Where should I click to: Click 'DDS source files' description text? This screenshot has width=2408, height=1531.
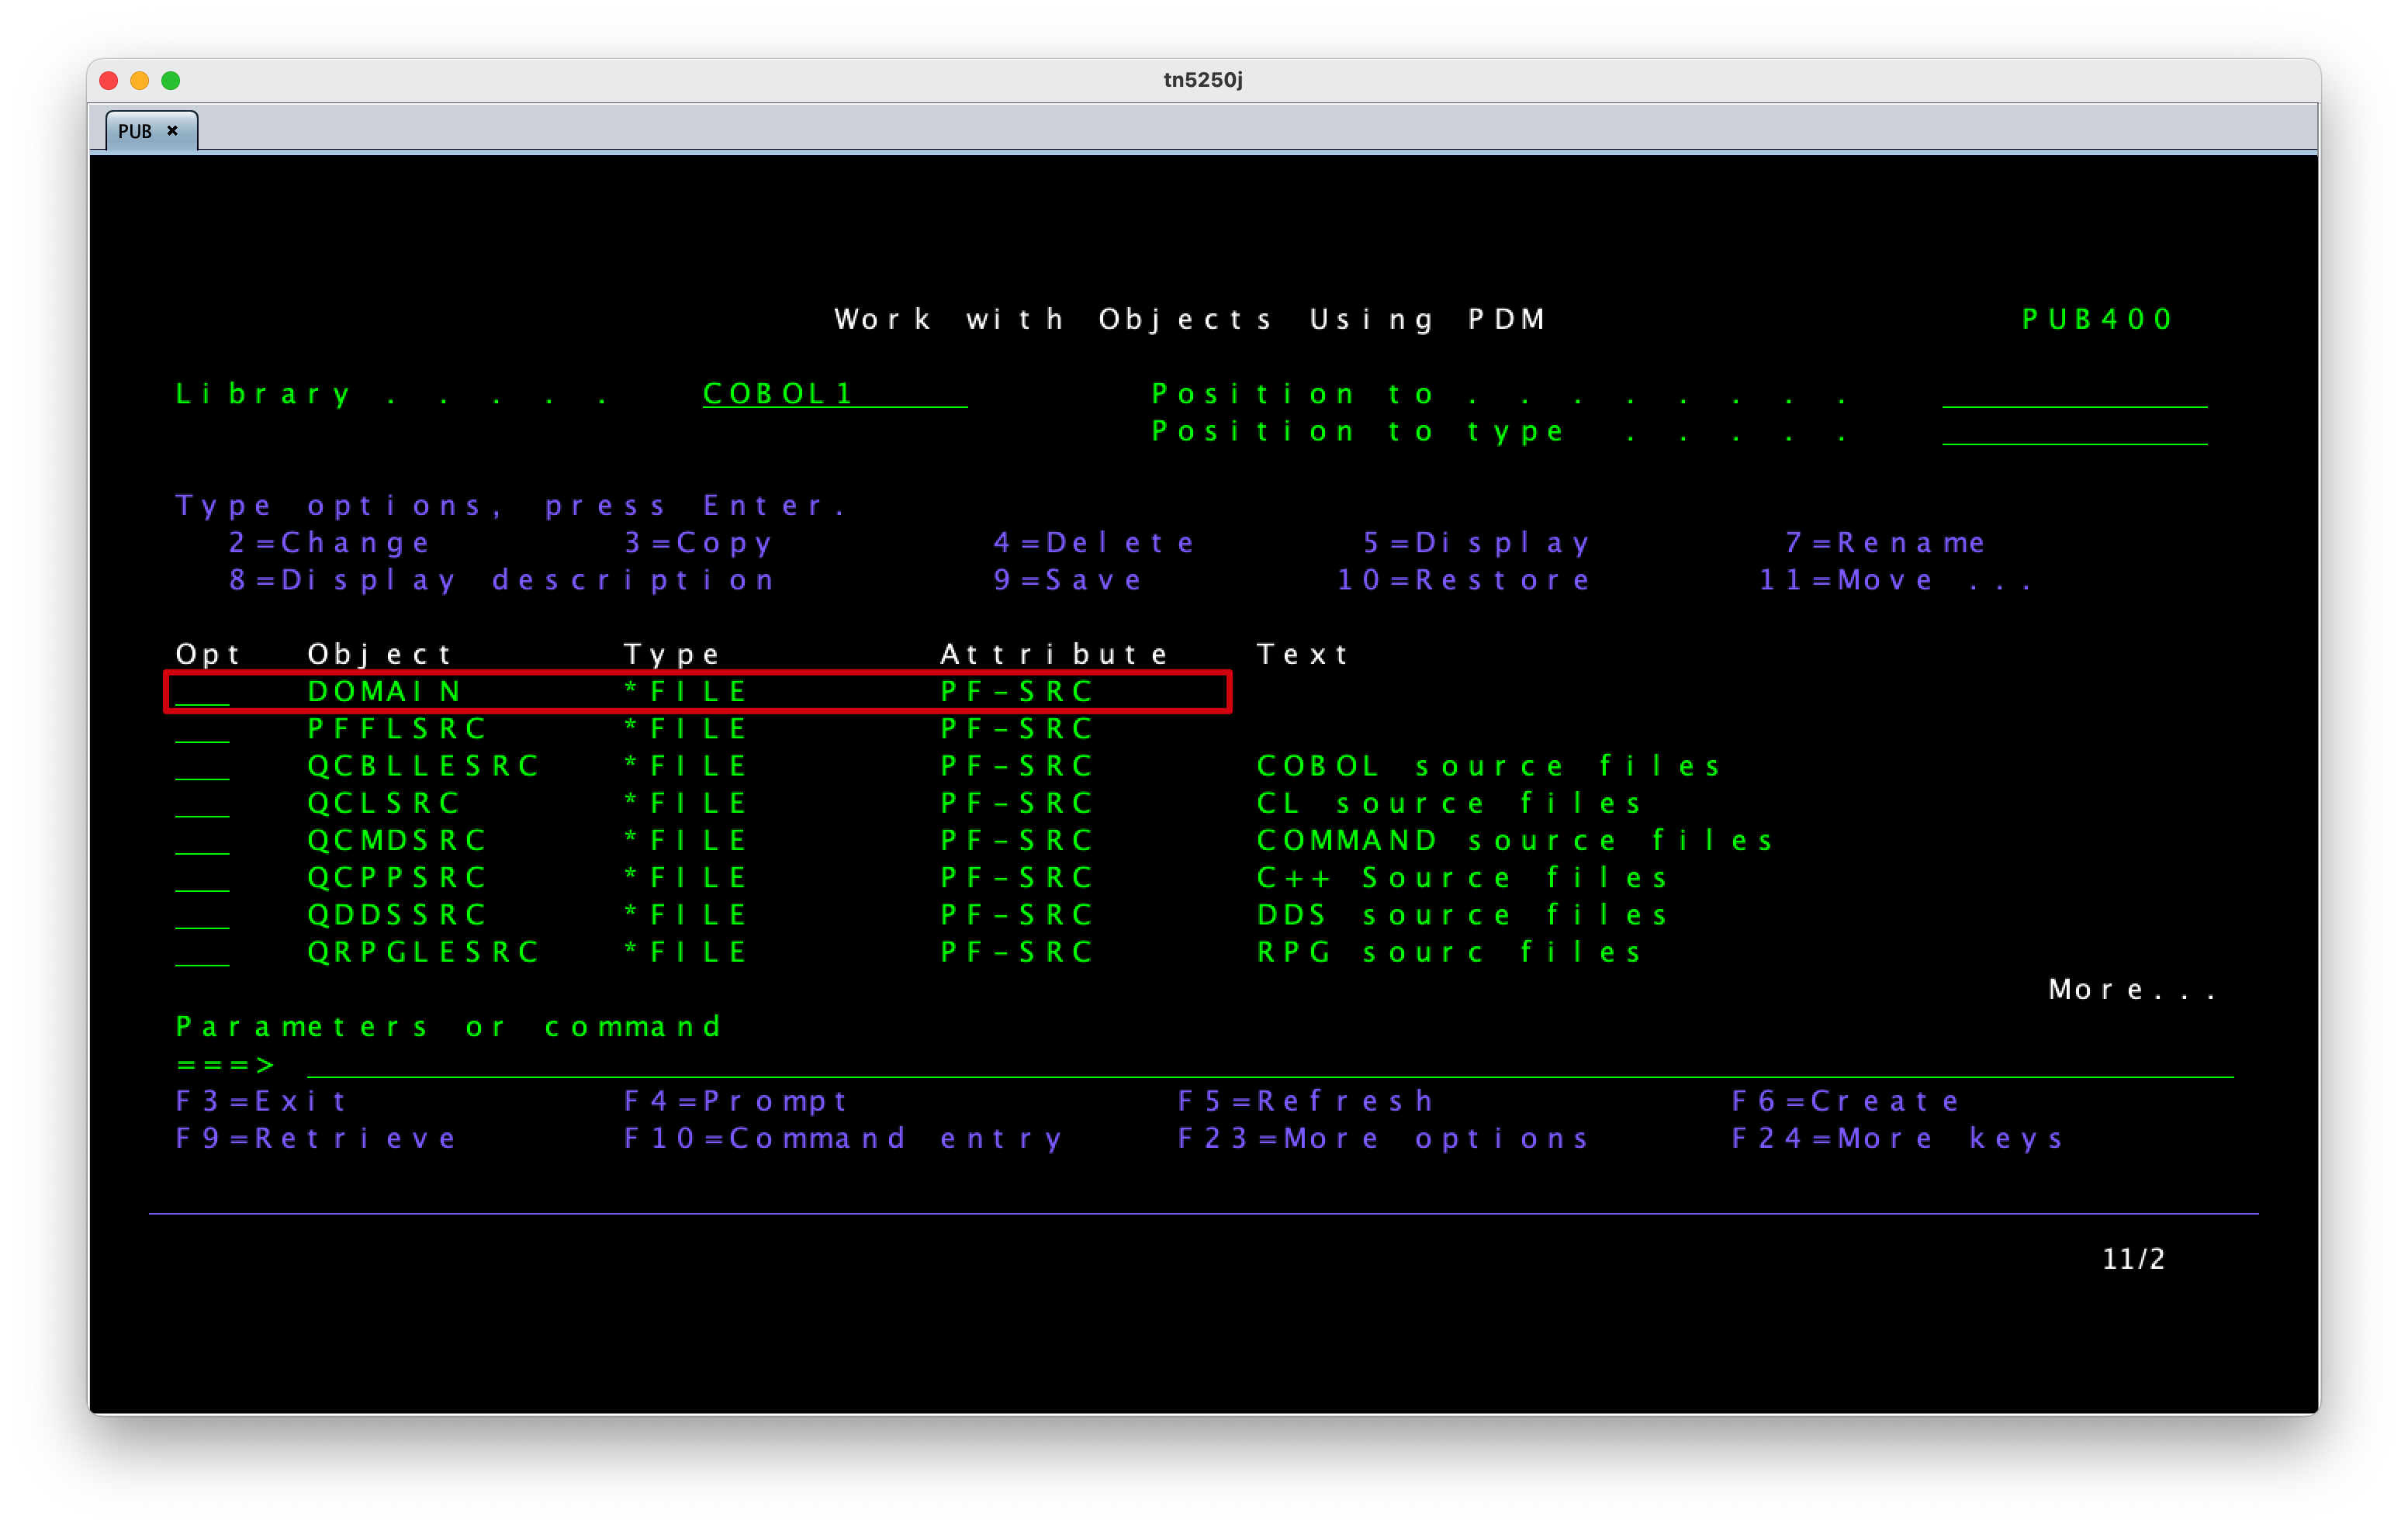pyautogui.click(x=1462, y=914)
